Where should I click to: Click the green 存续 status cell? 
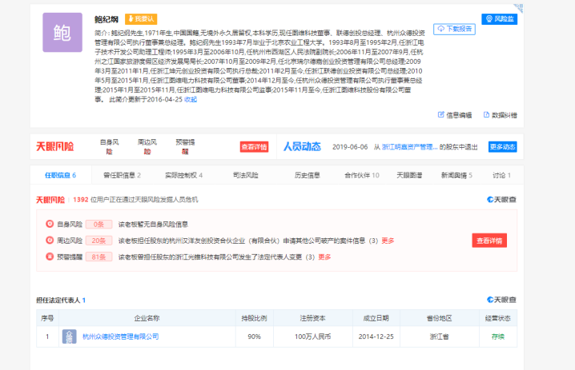point(498,336)
